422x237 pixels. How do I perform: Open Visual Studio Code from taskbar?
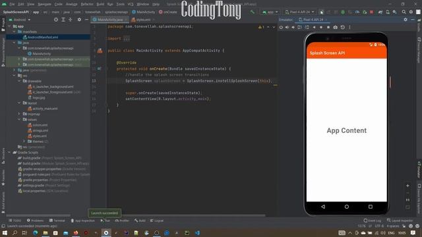click(x=197, y=233)
